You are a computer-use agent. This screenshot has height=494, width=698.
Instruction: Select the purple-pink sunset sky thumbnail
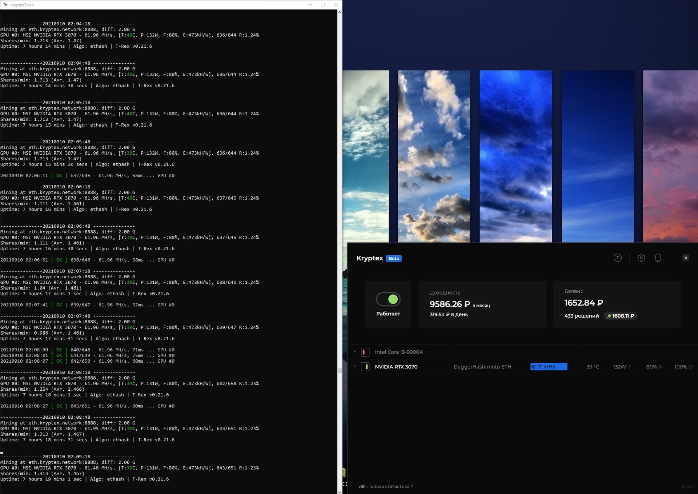(x=670, y=156)
